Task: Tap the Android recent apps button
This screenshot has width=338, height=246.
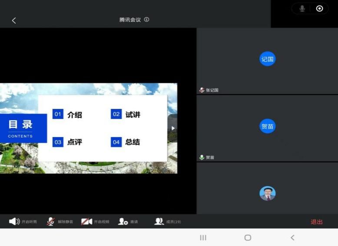Action: tap(203, 237)
